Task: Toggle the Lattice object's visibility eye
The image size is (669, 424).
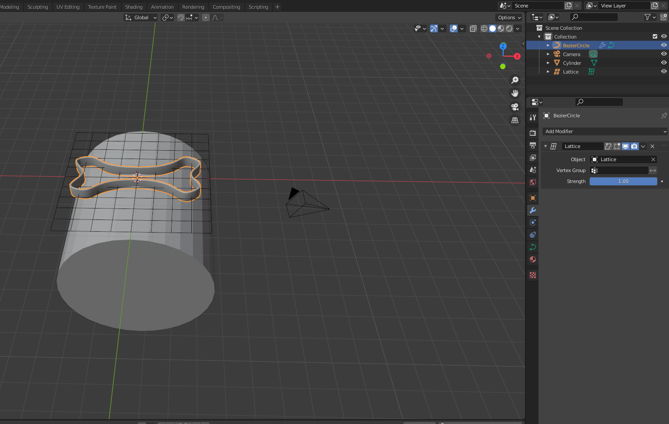Action: coord(663,71)
